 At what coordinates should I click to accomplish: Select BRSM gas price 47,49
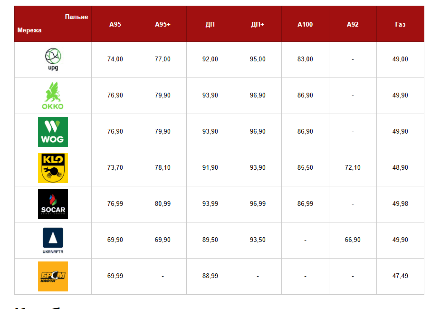click(x=400, y=276)
